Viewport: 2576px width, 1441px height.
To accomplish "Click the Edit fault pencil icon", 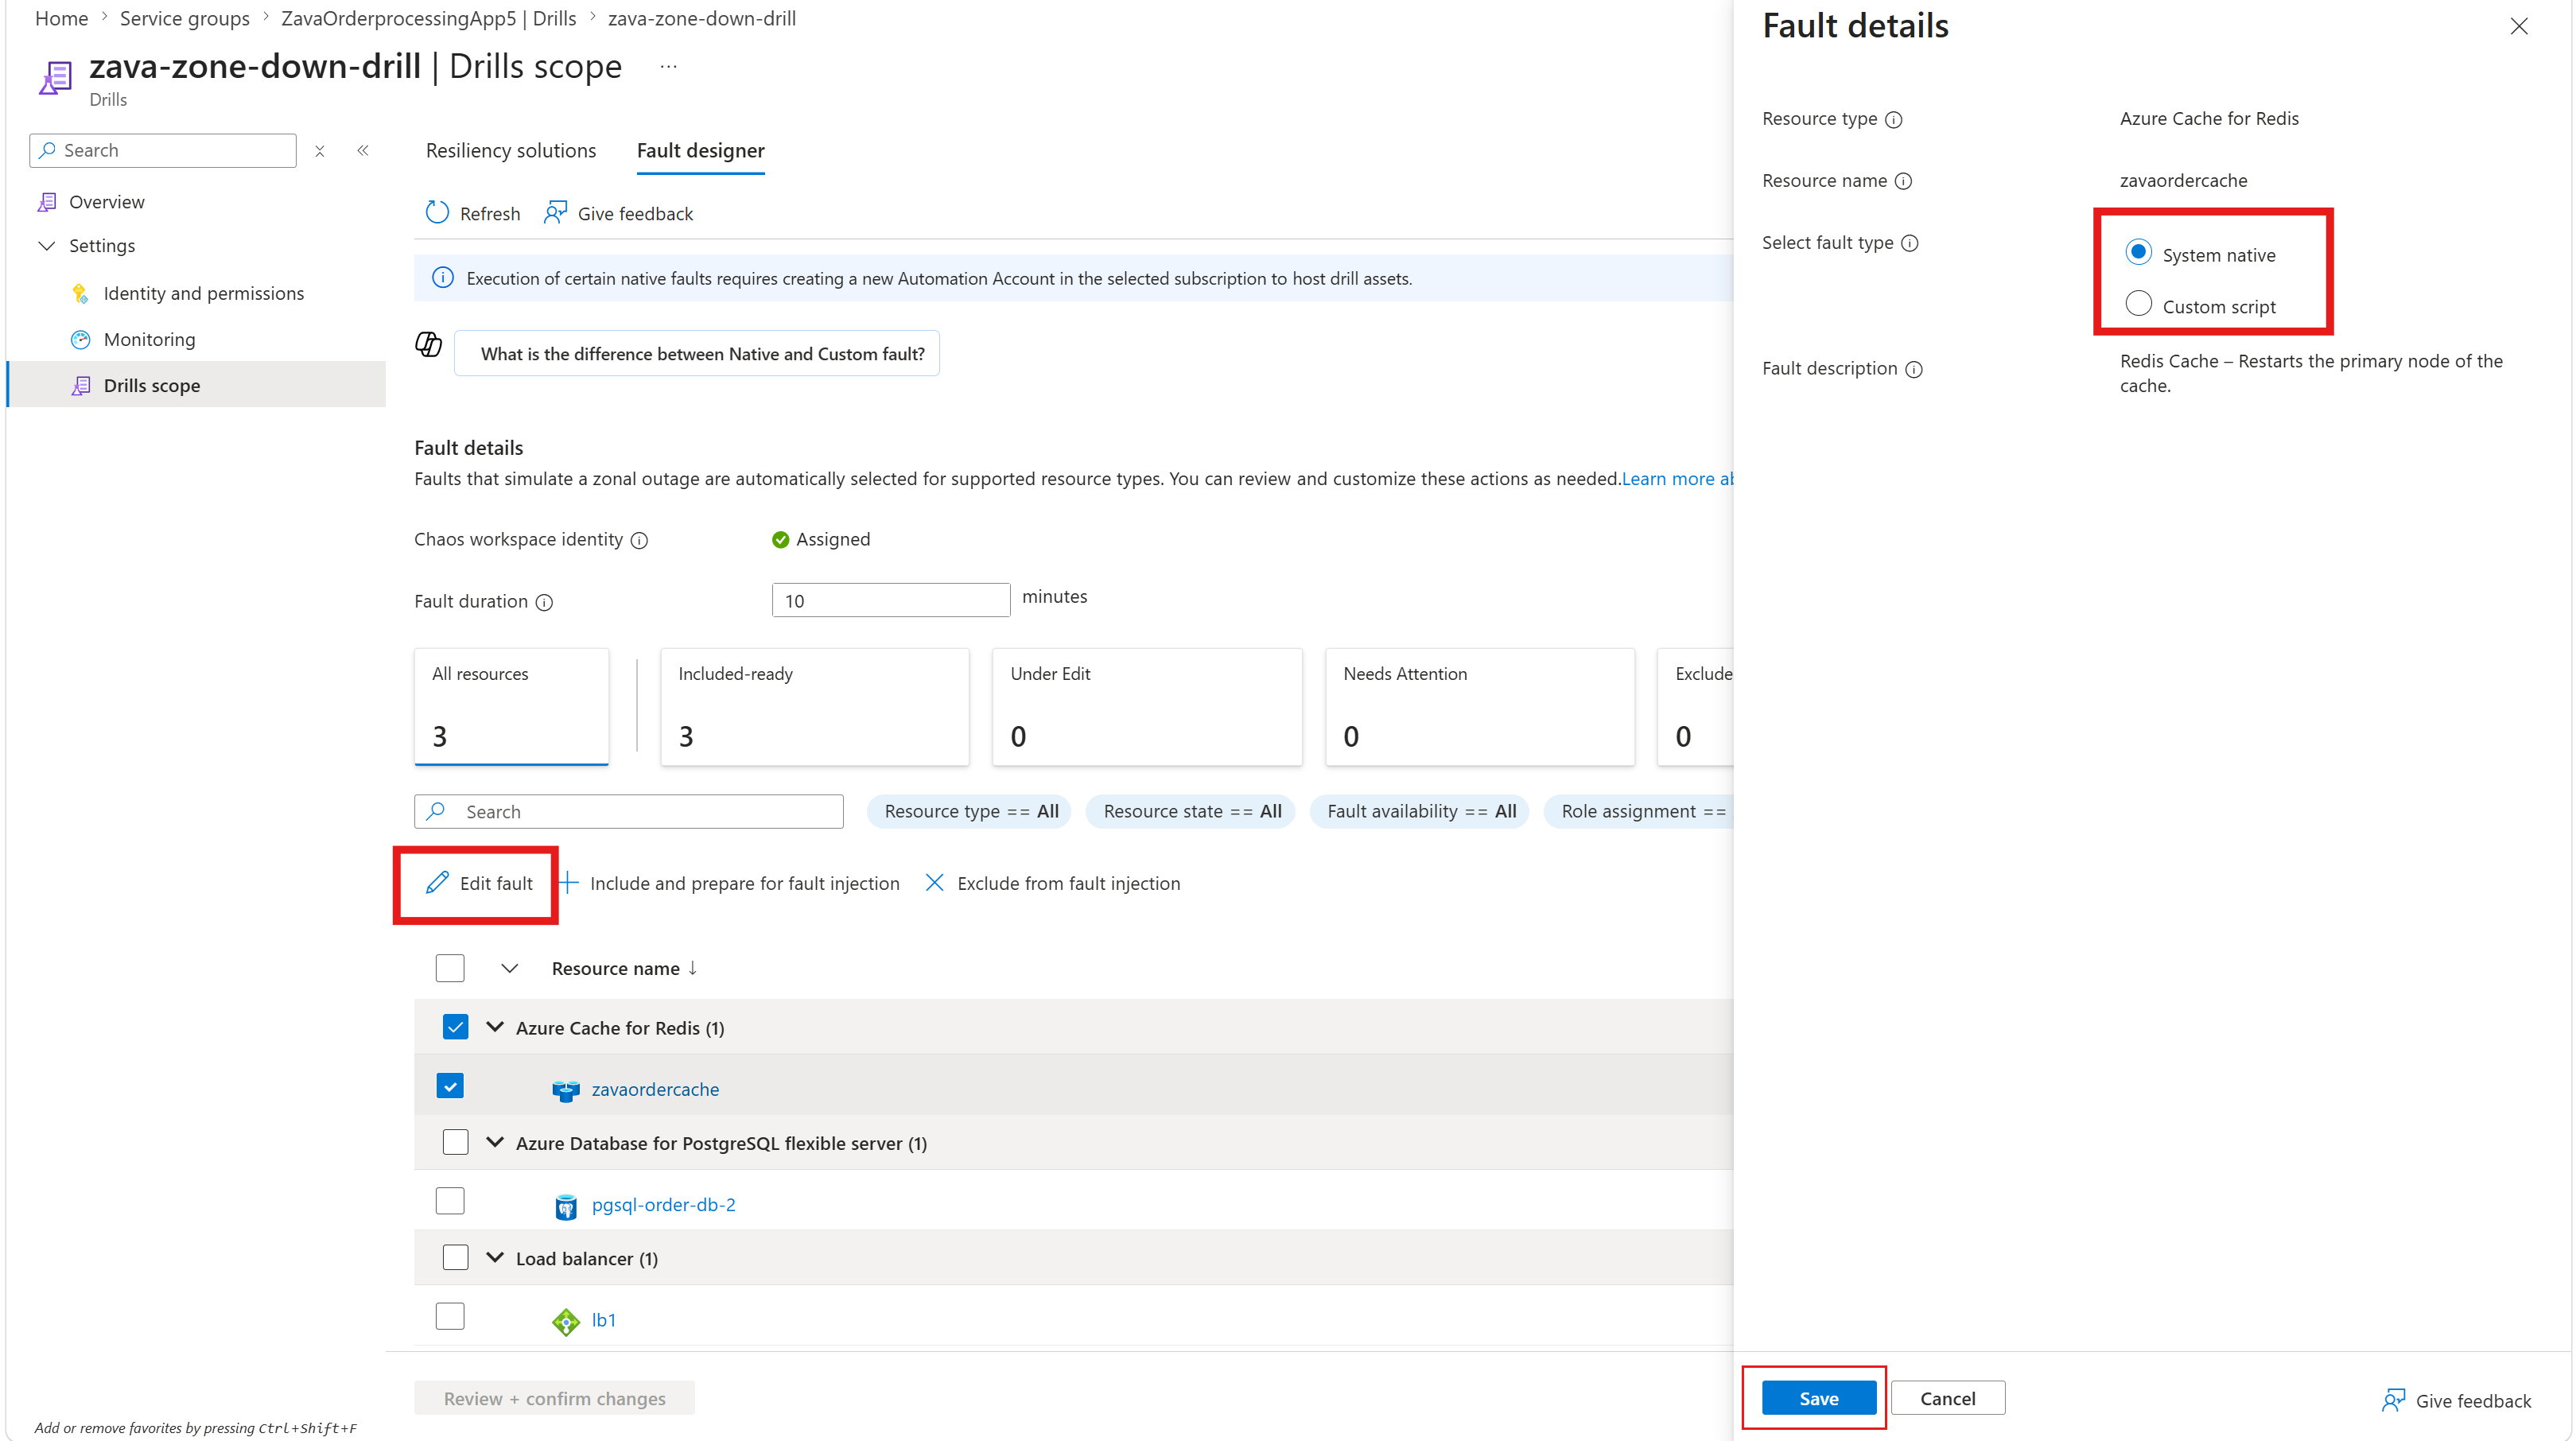I will 437,883.
